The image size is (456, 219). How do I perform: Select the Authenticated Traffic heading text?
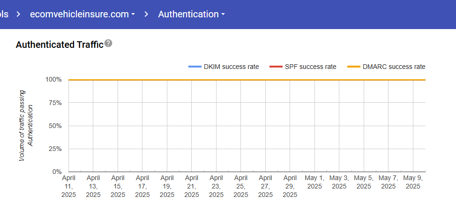tap(60, 45)
